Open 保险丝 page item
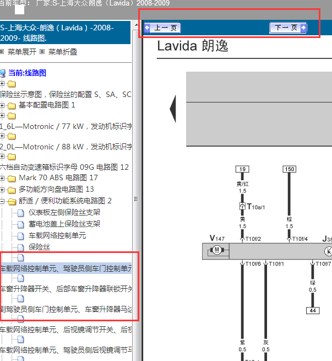The width and height of the screenshot is (332, 361). coord(39,247)
